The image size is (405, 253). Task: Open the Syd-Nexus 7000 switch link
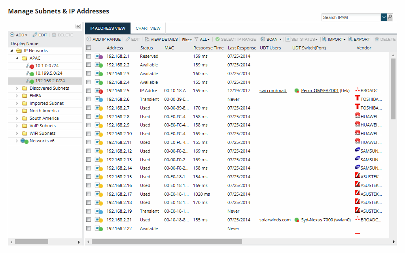[317, 220]
